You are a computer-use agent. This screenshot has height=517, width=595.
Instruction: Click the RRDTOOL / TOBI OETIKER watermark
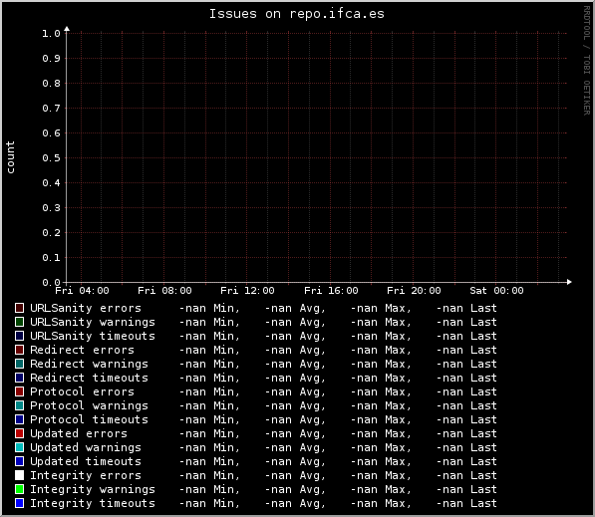pyautogui.click(x=587, y=61)
